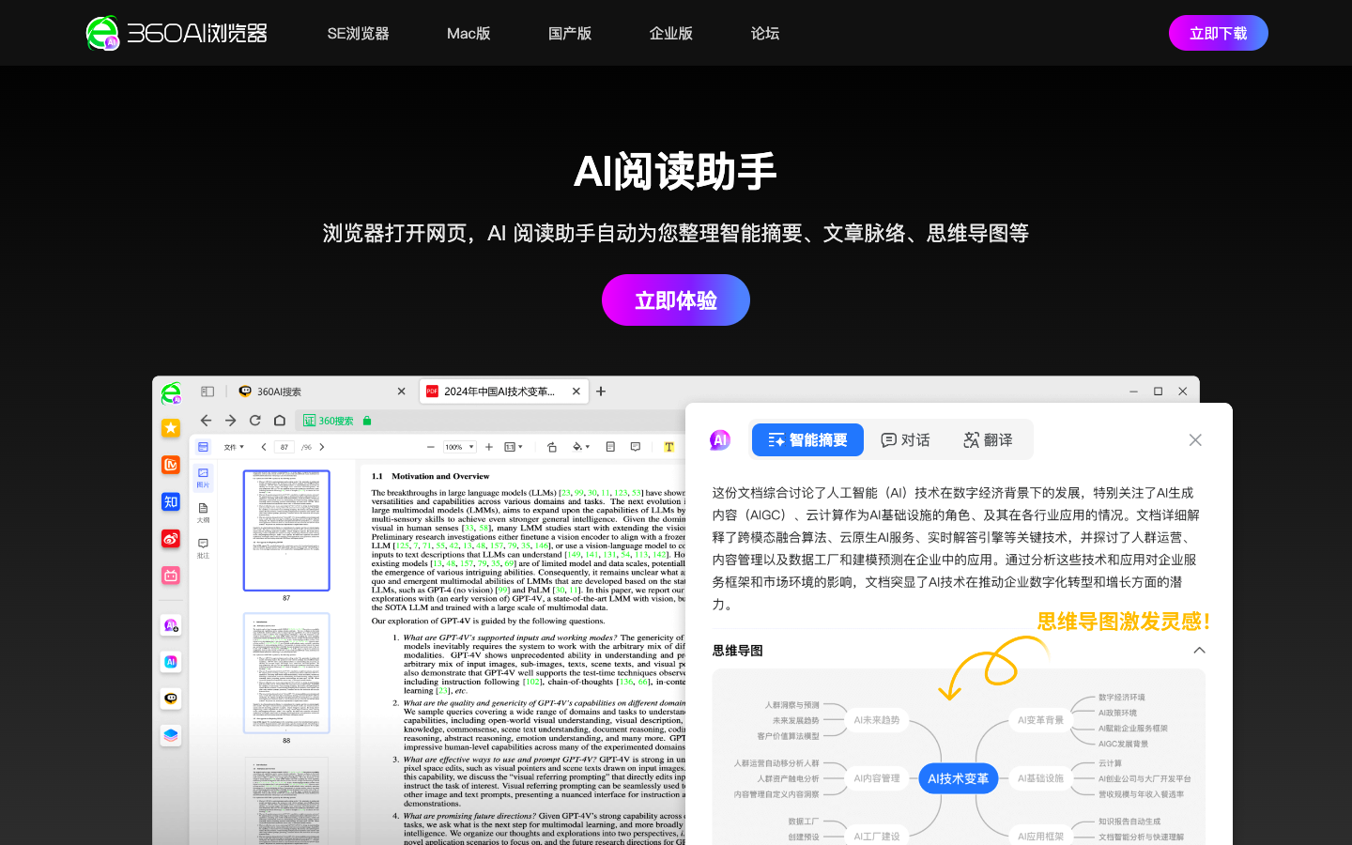The image size is (1352, 845).
Task: Switch to the 对话 chat tab
Action: [x=905, y=439]
